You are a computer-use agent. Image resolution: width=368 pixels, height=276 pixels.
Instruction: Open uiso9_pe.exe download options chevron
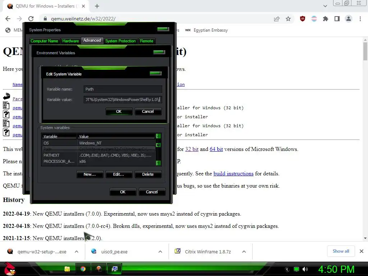(x=160, y=252)
